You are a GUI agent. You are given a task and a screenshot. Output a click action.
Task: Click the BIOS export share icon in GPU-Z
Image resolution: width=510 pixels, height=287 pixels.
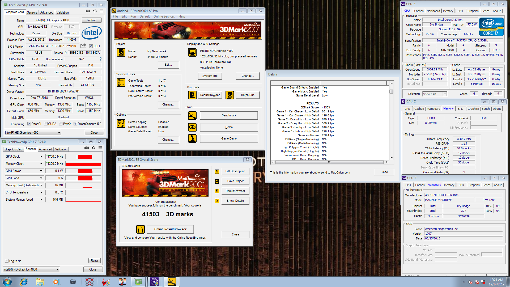click(x=83, y=46)
